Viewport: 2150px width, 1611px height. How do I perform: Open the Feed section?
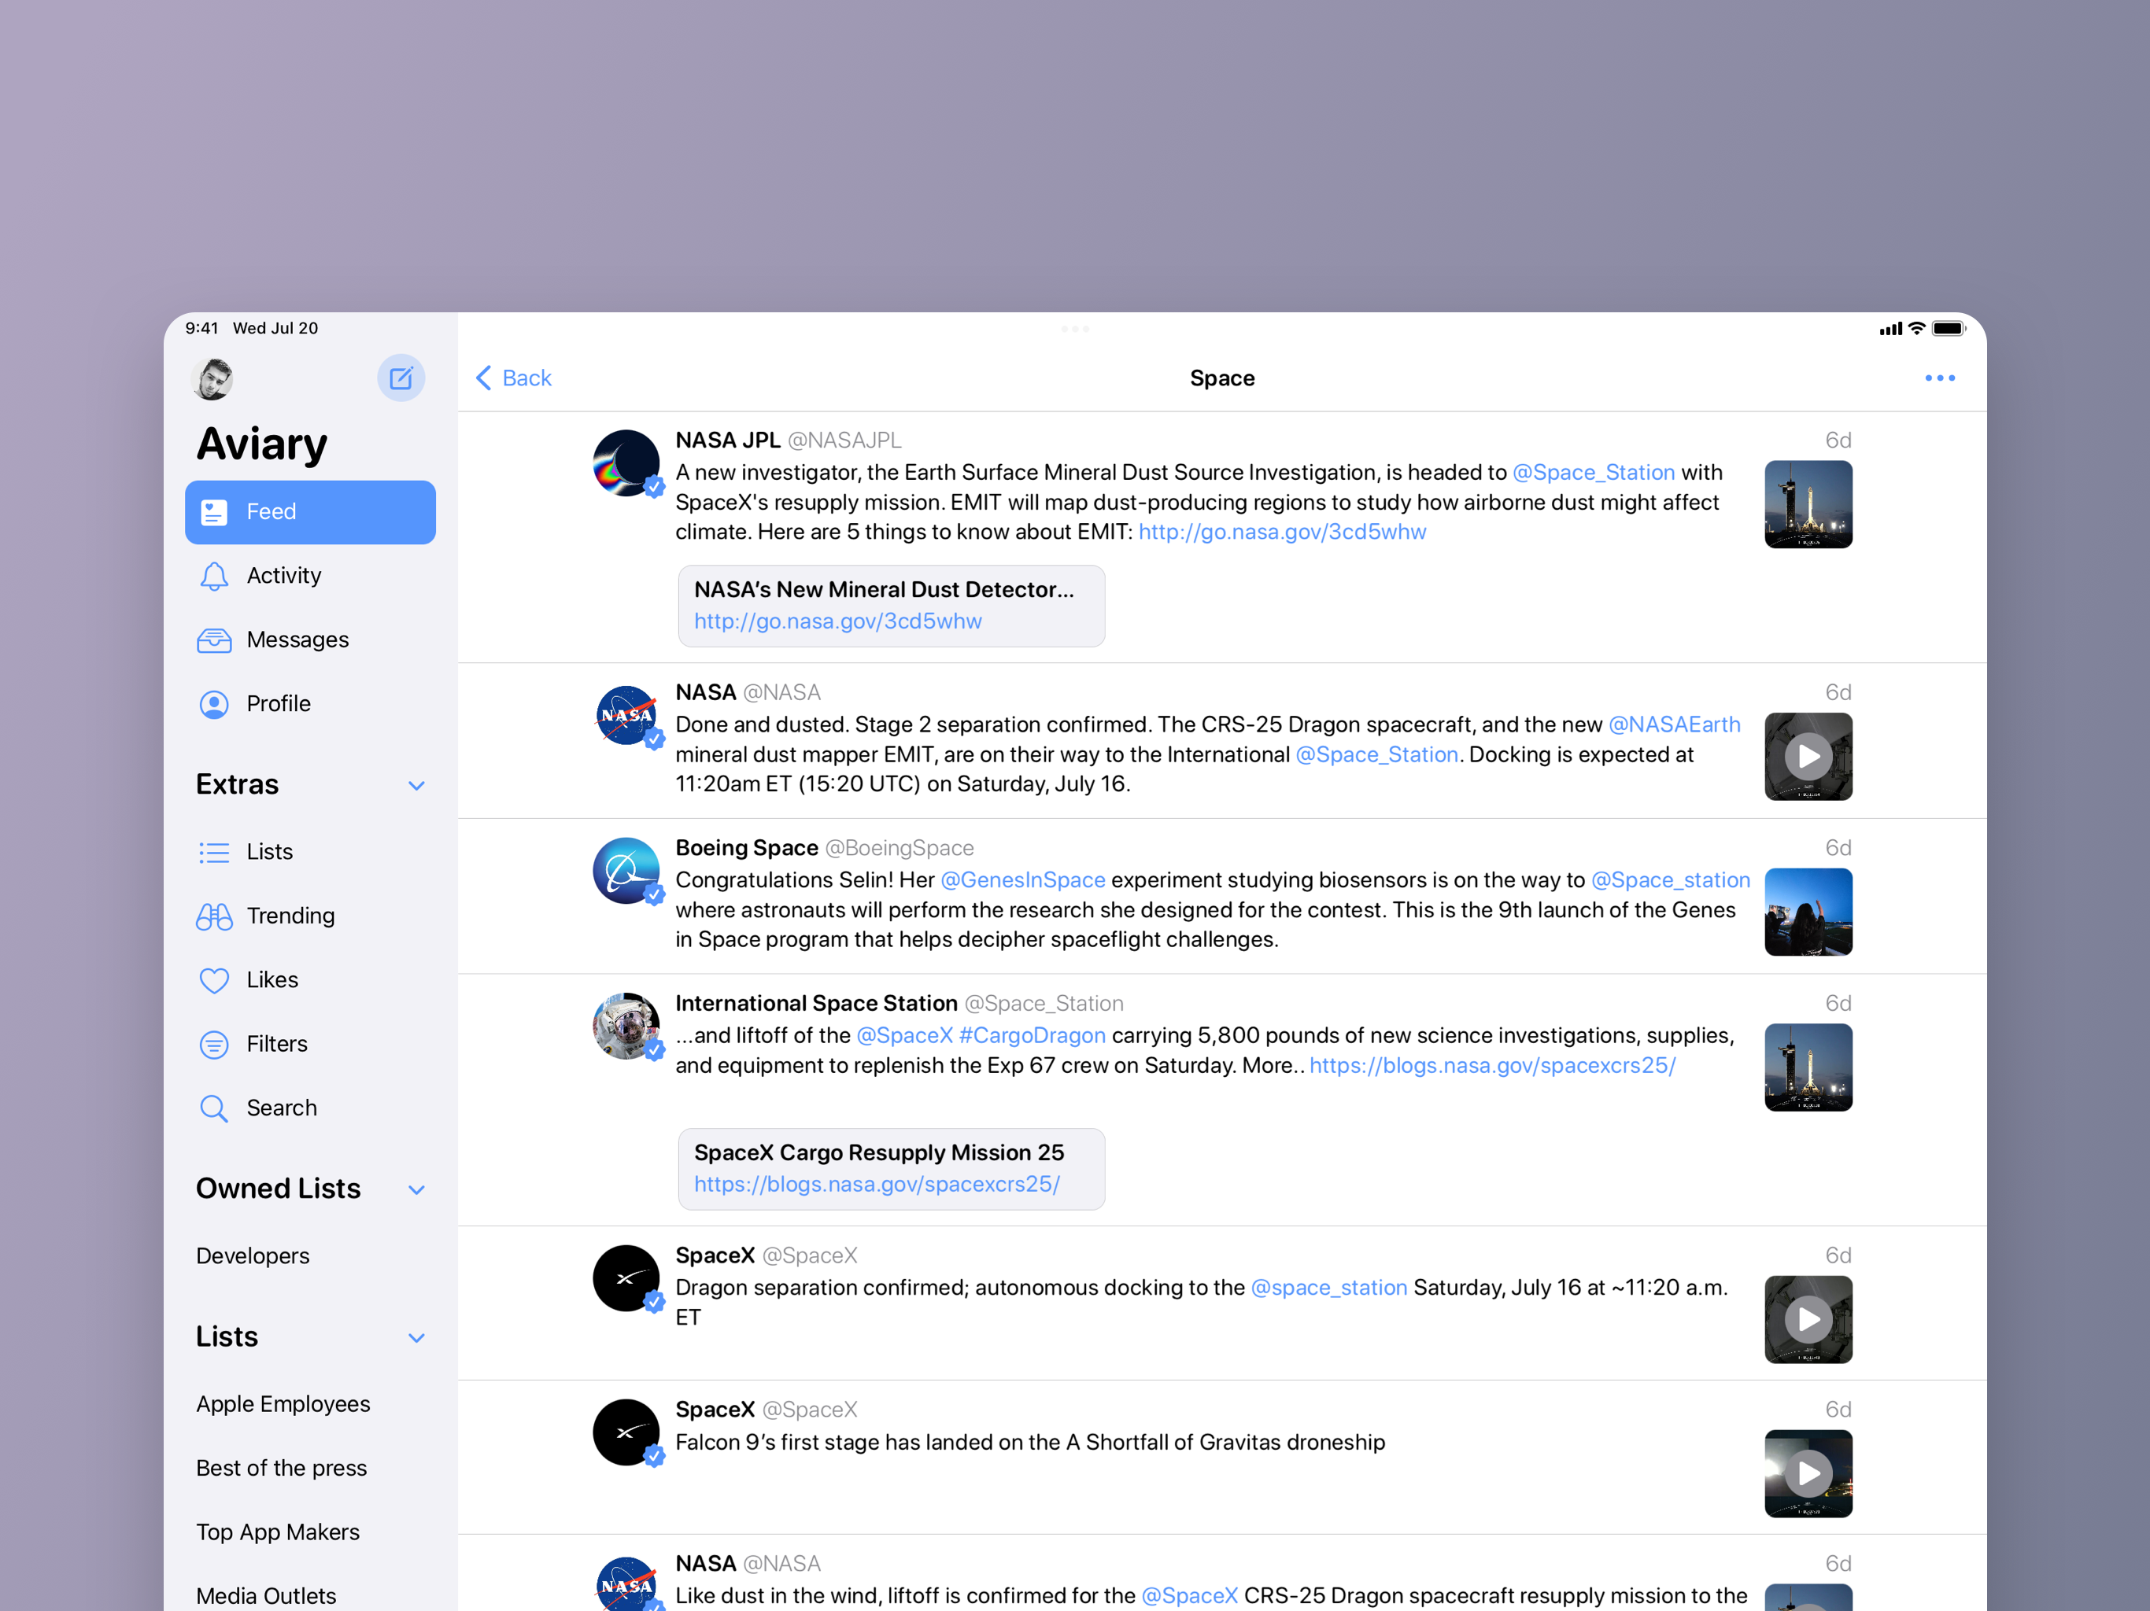point(310,512)
